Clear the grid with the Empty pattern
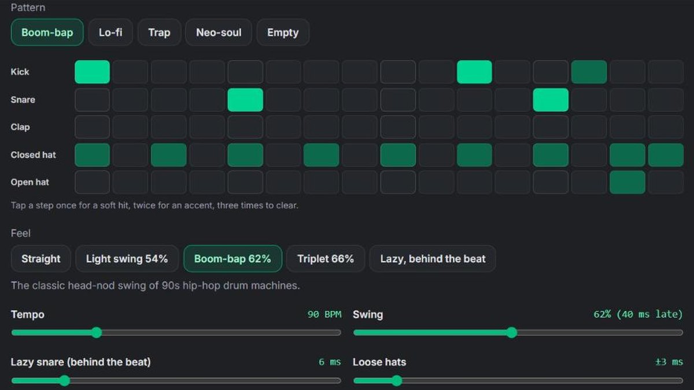This screenshot has height=390, width=694. pos(283,32)
